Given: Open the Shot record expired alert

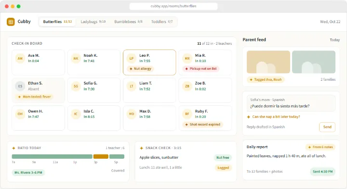Looking at the screenshot, I should pyautogui.click(x=202, y=125).
